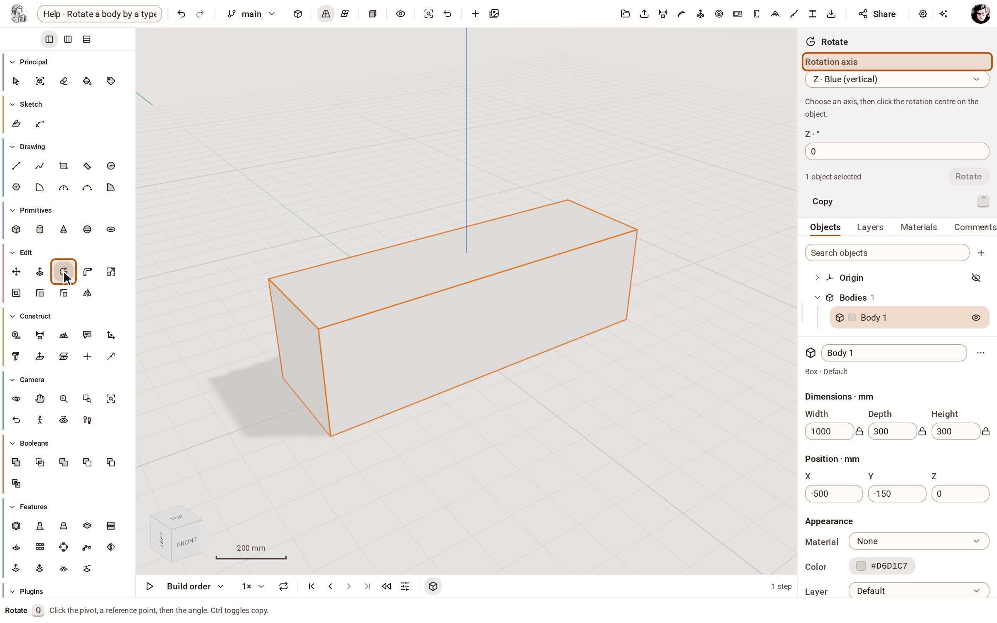Open the Build order dropdown

click(195, 586)
